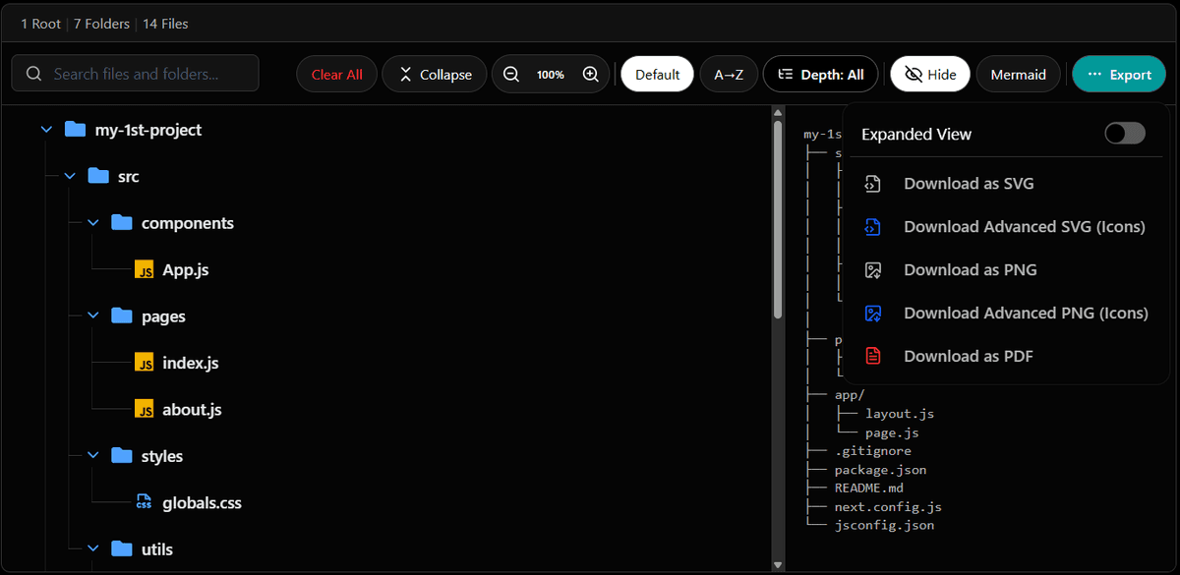Collapse the src folder chevron
1180x575 pixels.
pyautogui.click(x=70, y=177)
